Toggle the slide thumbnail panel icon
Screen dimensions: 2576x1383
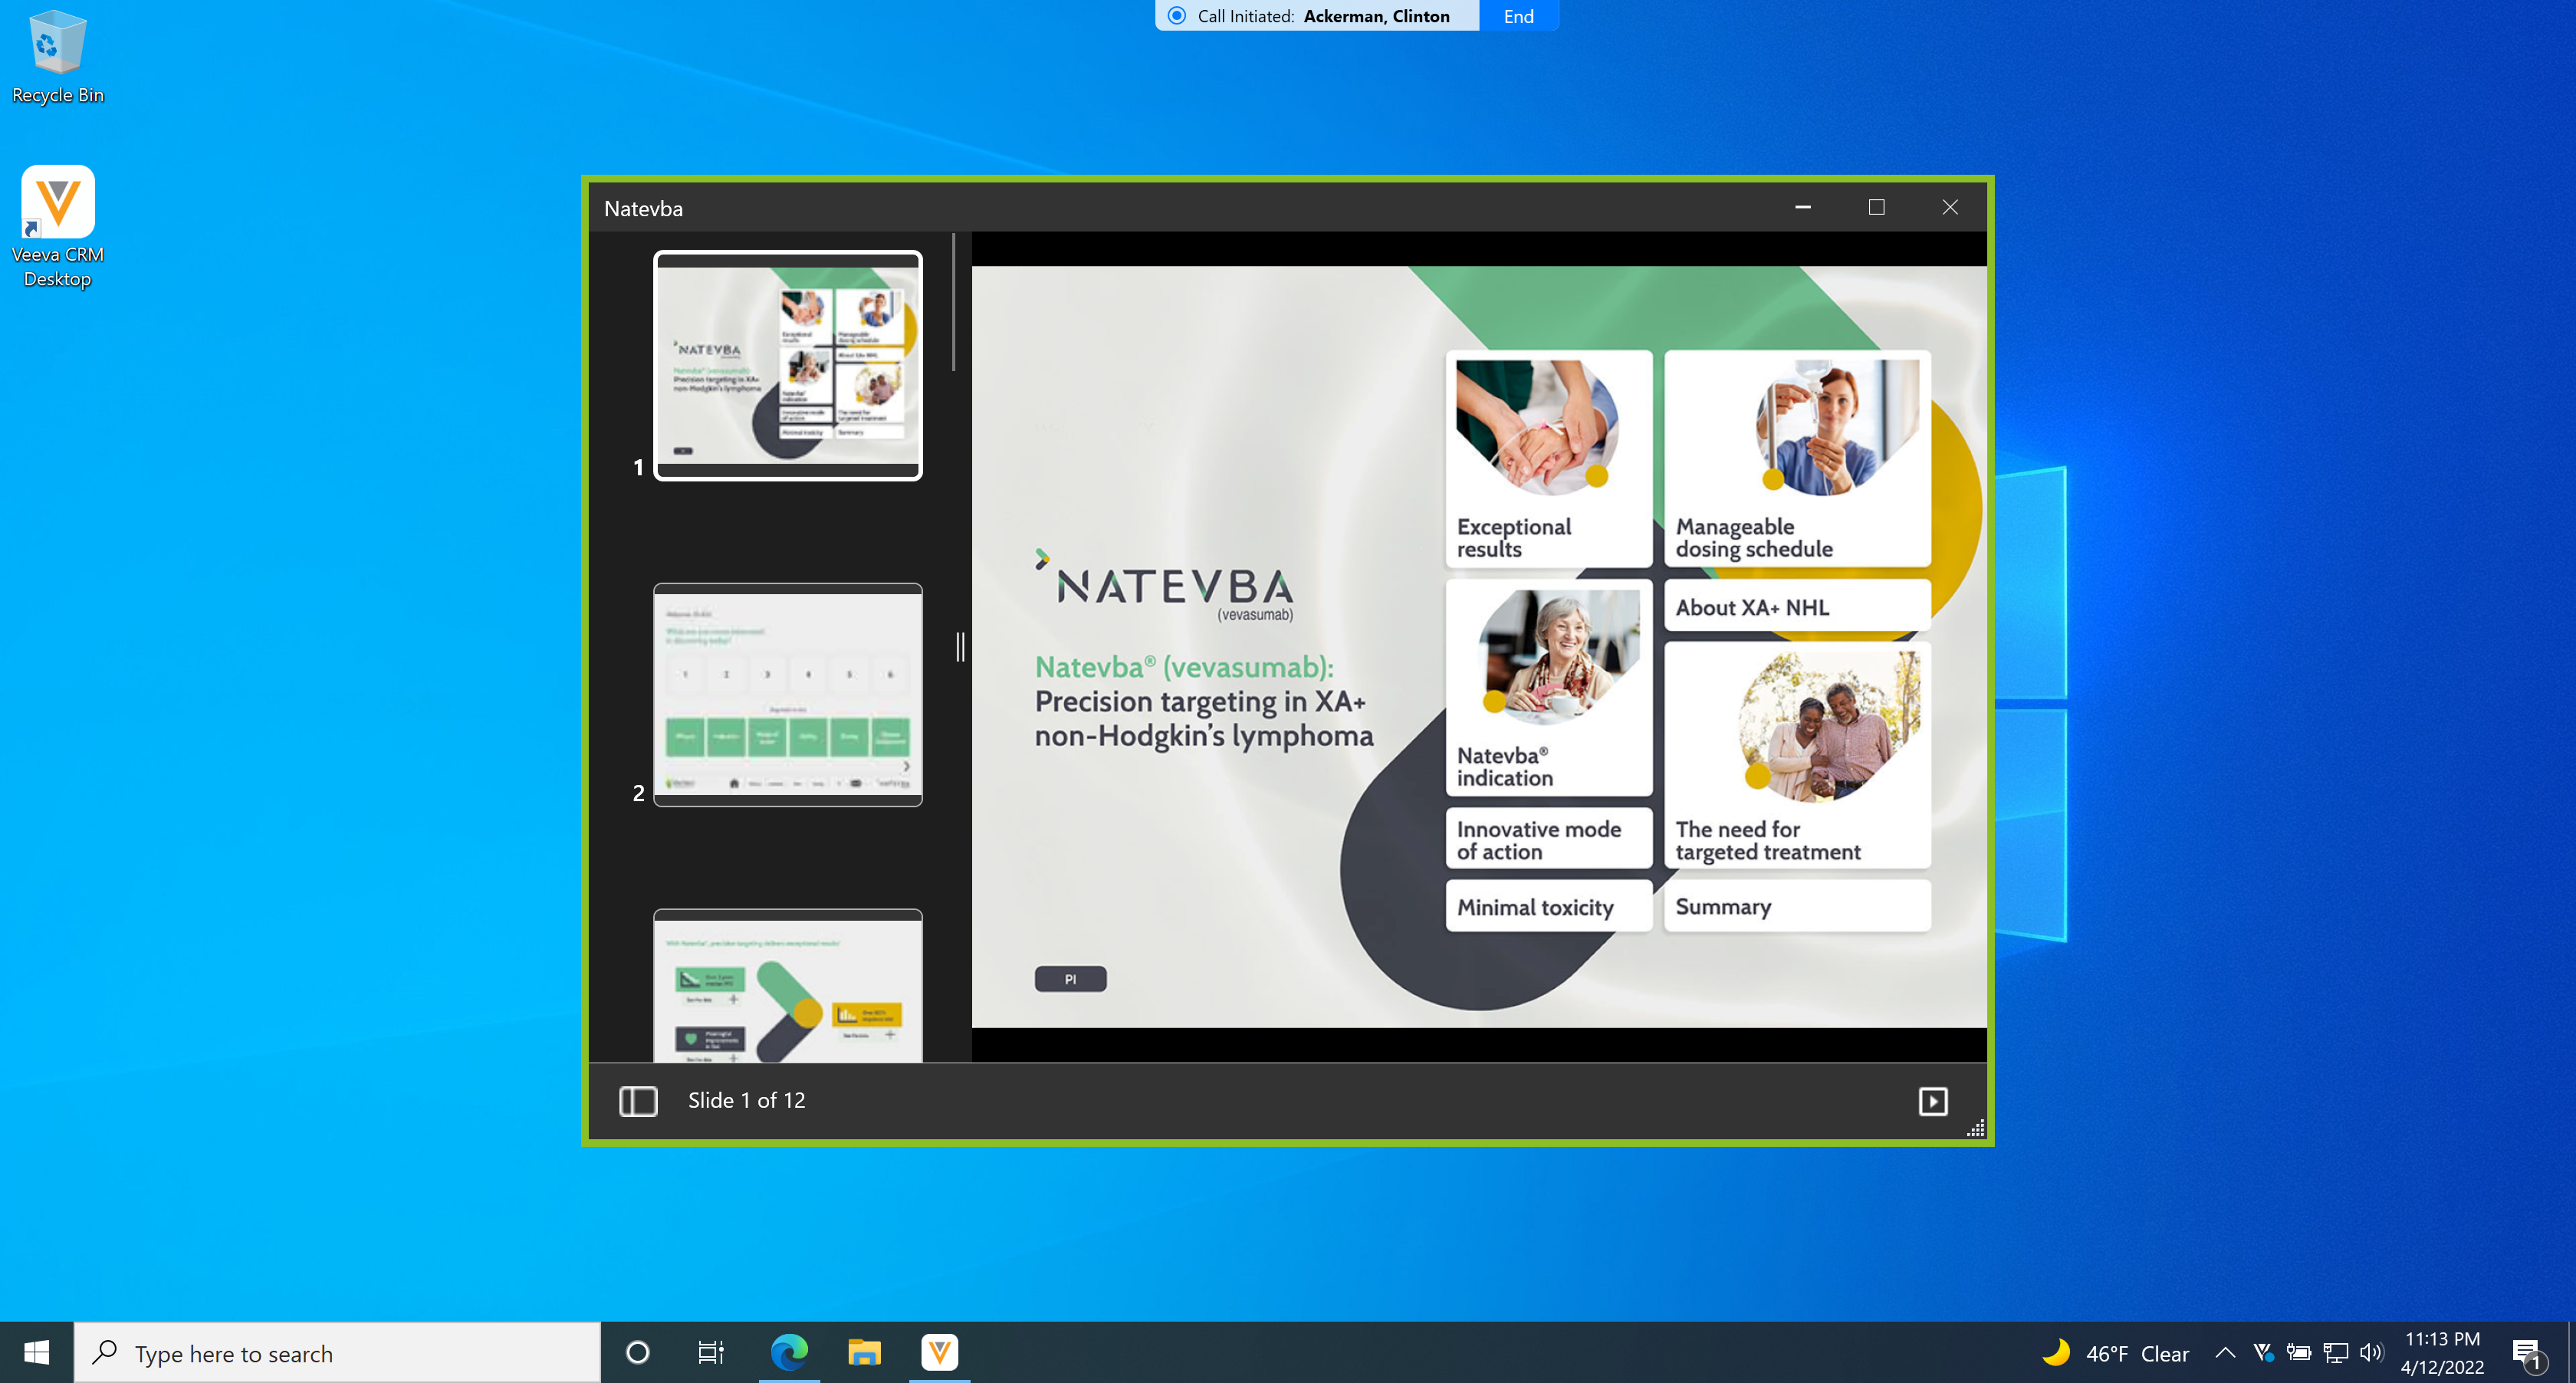click(637, 1101)
